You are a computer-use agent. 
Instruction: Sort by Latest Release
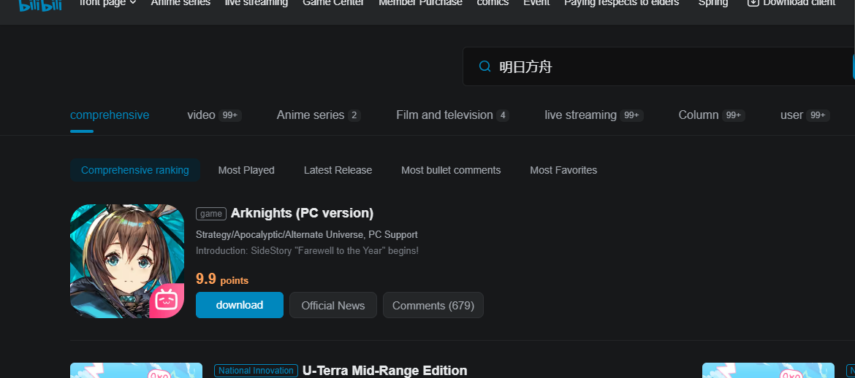(338, 170)
